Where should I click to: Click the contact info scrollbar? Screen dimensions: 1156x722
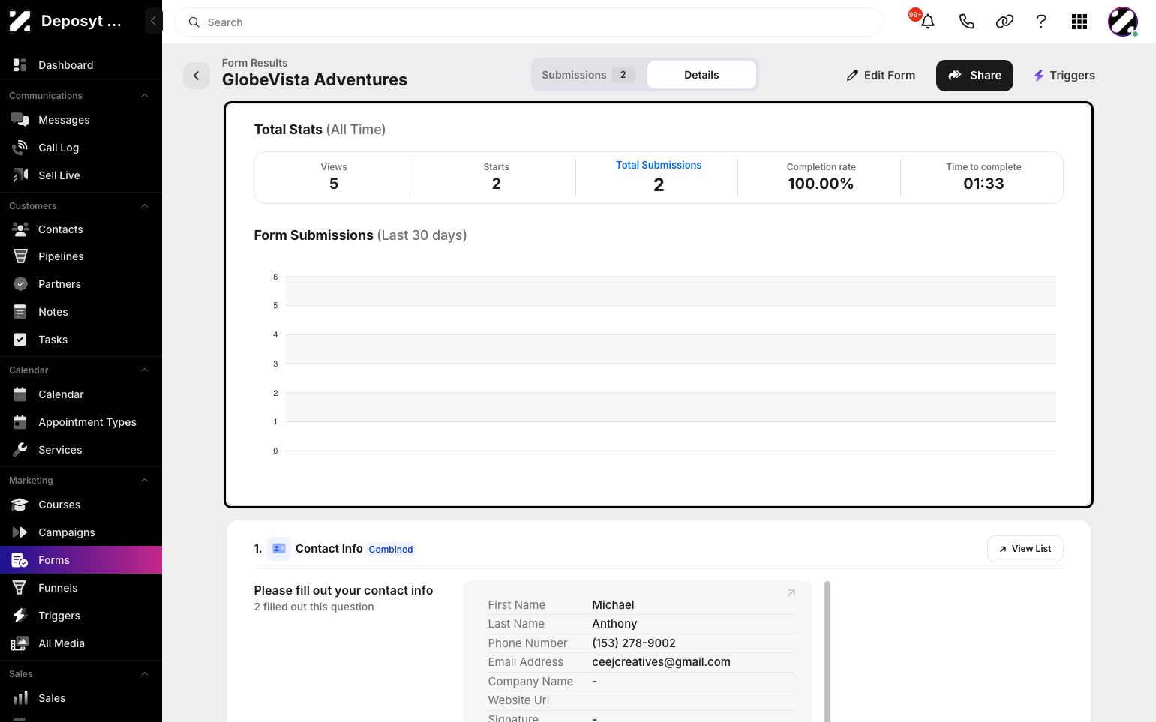coord(827,651)
